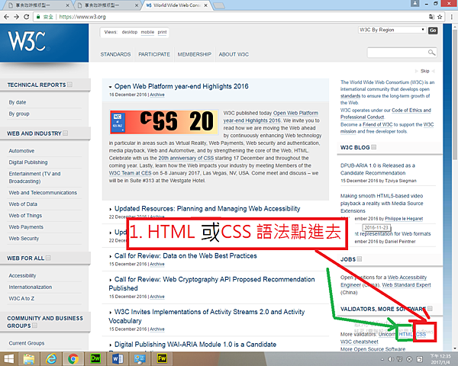Open the Automotive link
The width and height of the screenshot is (458, 366).
tap(21, 151)
